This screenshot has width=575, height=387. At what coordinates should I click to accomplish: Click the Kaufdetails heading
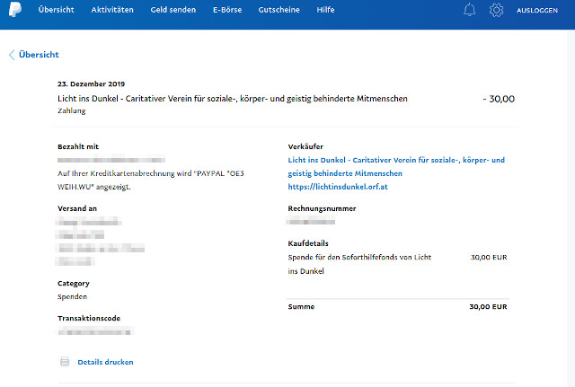(x=308, y=243)
